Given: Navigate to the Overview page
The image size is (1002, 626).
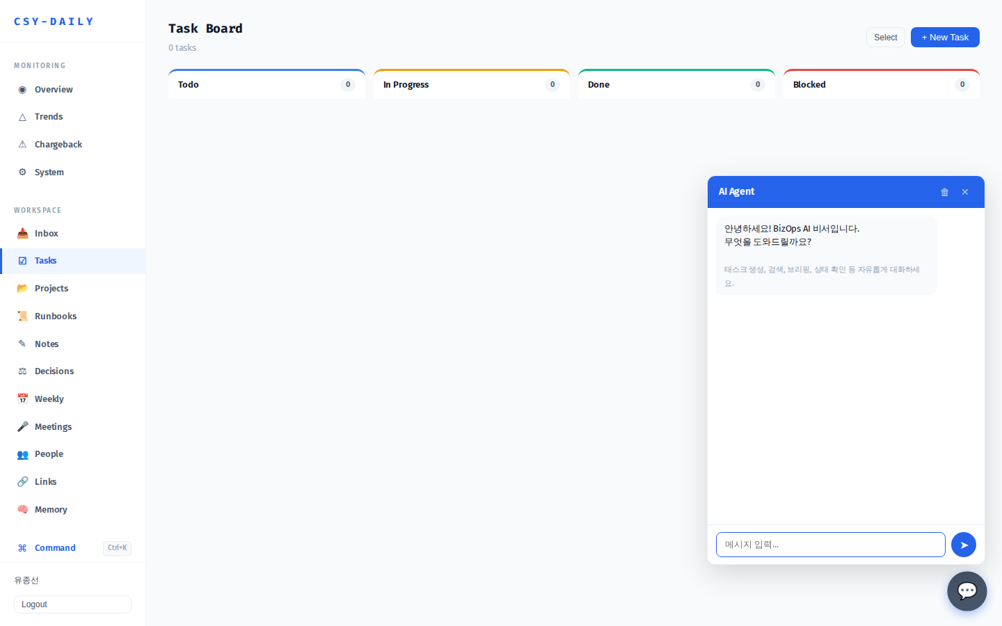Looking at the screenshot, I should tap(53, 89).
